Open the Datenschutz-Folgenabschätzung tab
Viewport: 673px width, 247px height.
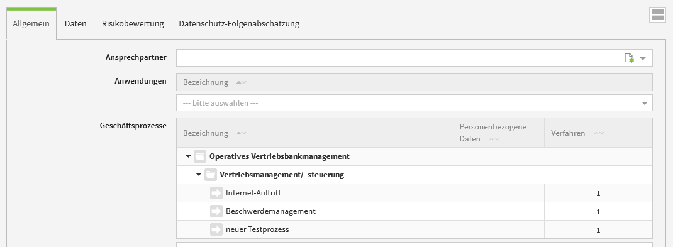(x=239, y=24)
